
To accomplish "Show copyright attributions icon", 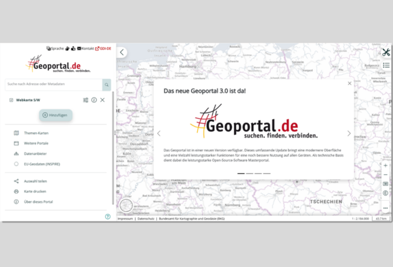I will click(385, 193).
